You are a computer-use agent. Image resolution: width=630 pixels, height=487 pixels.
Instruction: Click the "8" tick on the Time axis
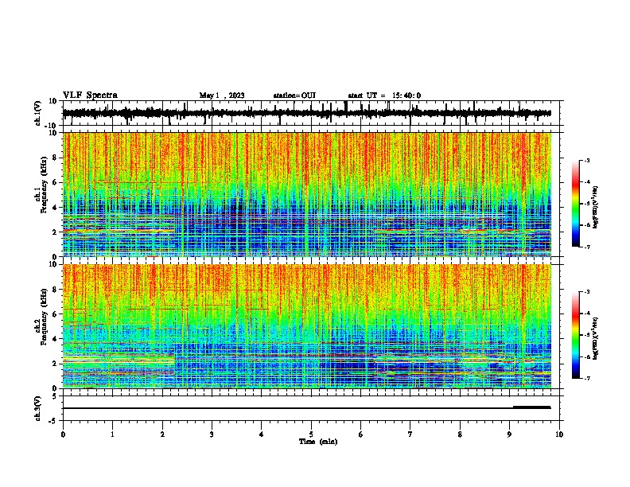pyautogui.click(x=460, y=434)
